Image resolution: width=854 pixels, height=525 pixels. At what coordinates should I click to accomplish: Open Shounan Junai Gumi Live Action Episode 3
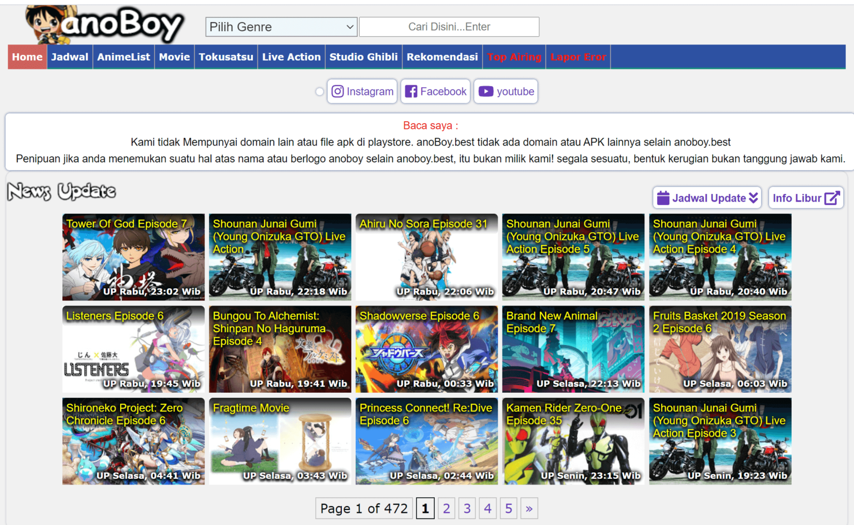(720, 441)
